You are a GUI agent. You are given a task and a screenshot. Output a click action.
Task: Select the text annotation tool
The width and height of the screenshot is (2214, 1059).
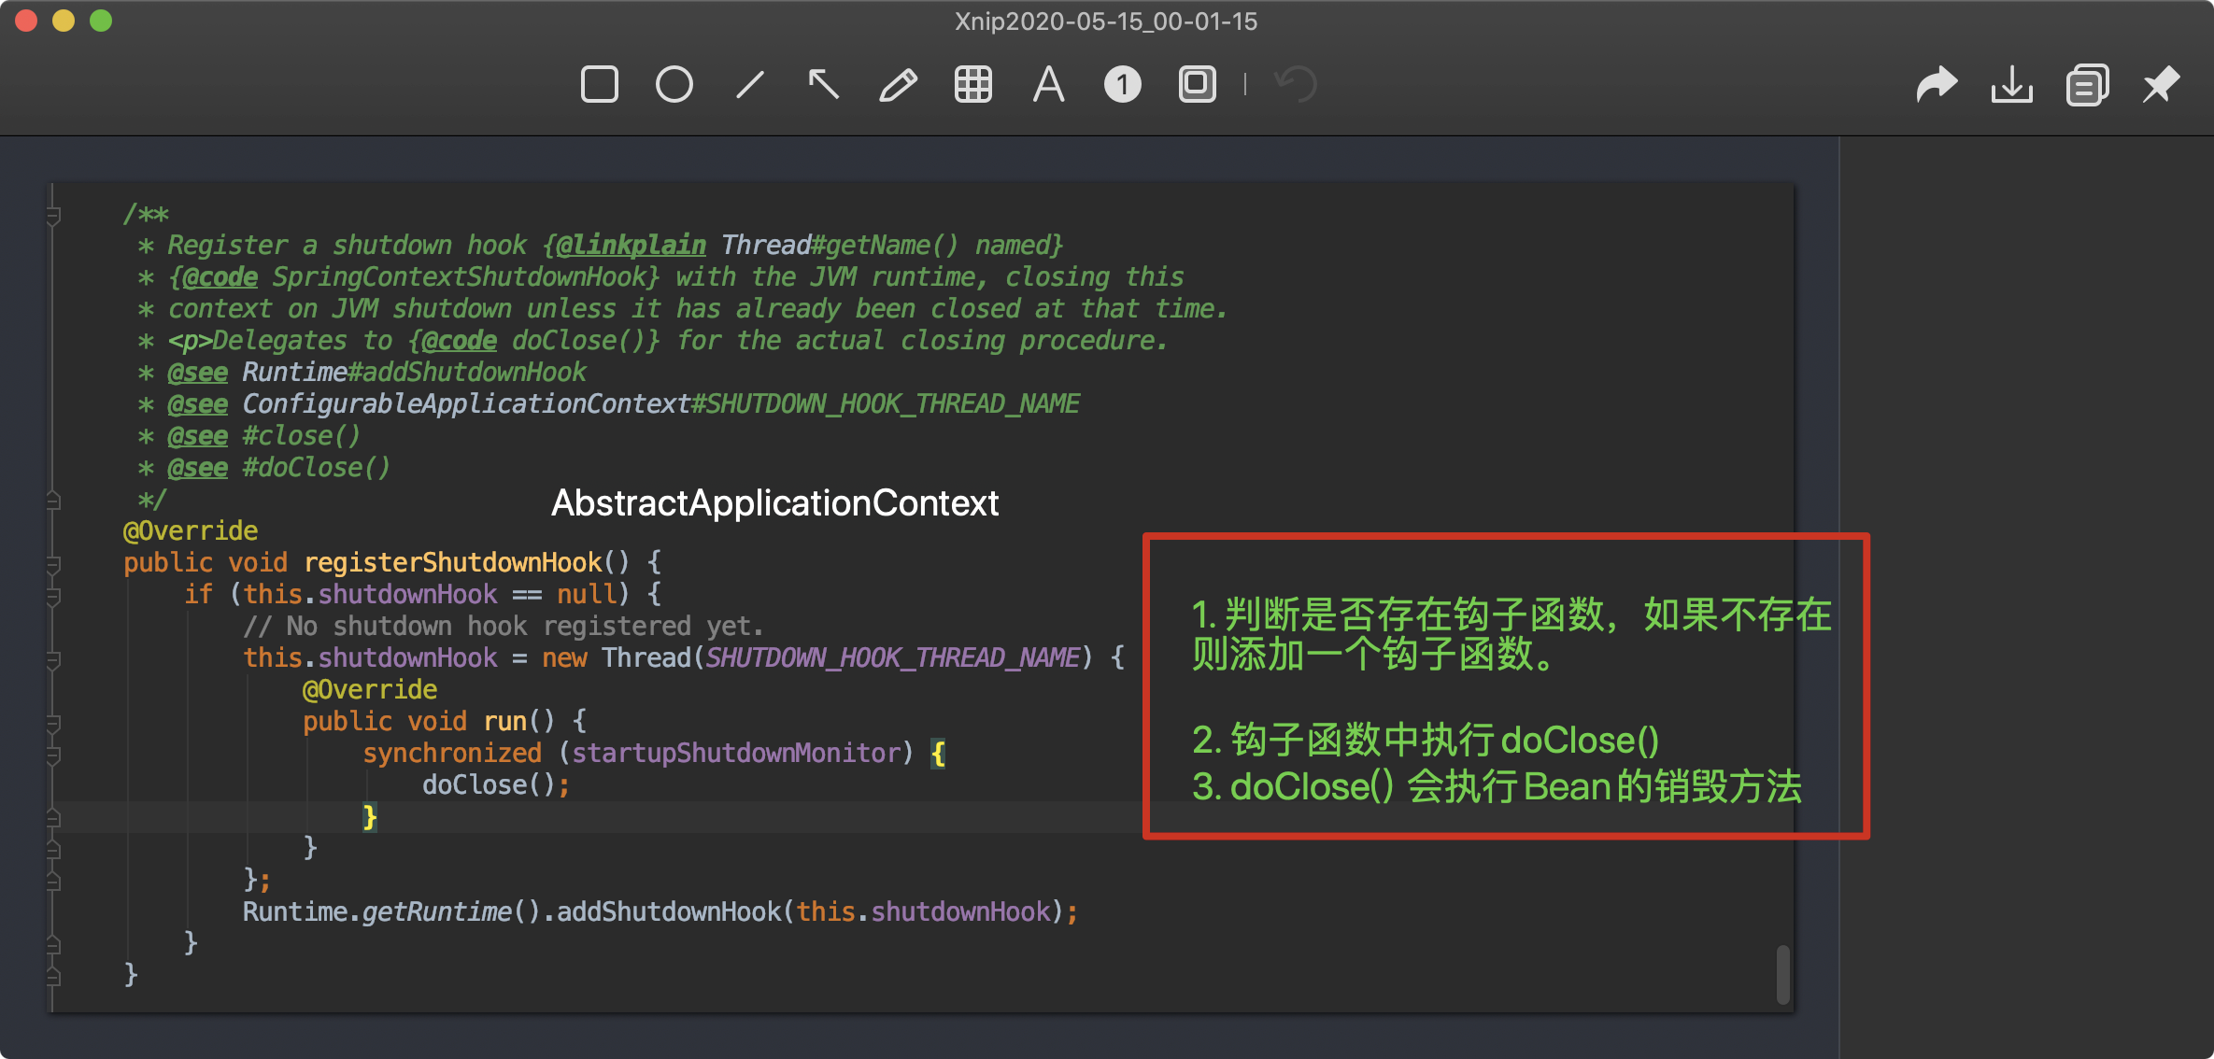click(x=1048, y=84)
